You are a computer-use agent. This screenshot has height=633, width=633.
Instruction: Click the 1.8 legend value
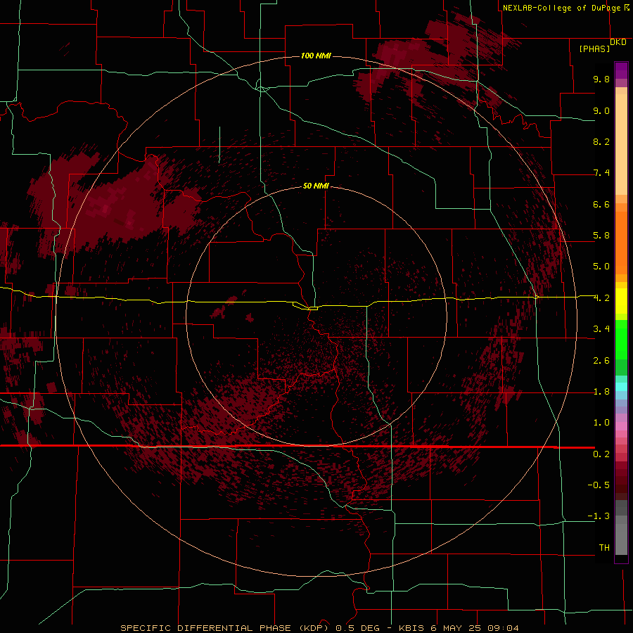(601, 392)
